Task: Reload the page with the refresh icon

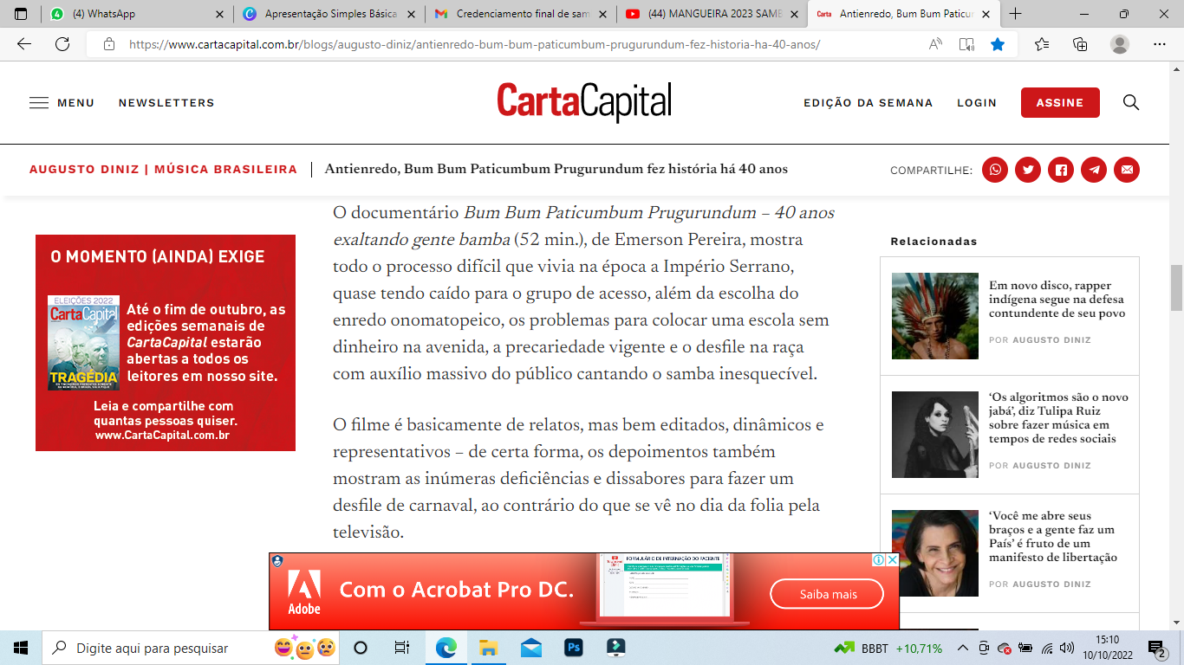Action: pyautogui.click(x=62, y=44)
